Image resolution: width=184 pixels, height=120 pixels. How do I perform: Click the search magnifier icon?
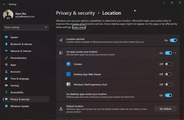[x=46, y=27]
